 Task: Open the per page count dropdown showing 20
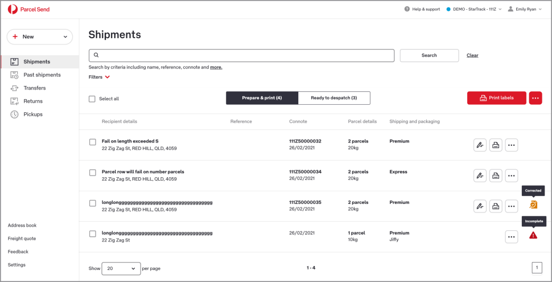pyautogui.click(x=121, y=268)
